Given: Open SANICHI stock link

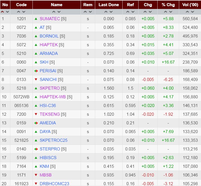Looking at the screenshot, I should 48,80.
